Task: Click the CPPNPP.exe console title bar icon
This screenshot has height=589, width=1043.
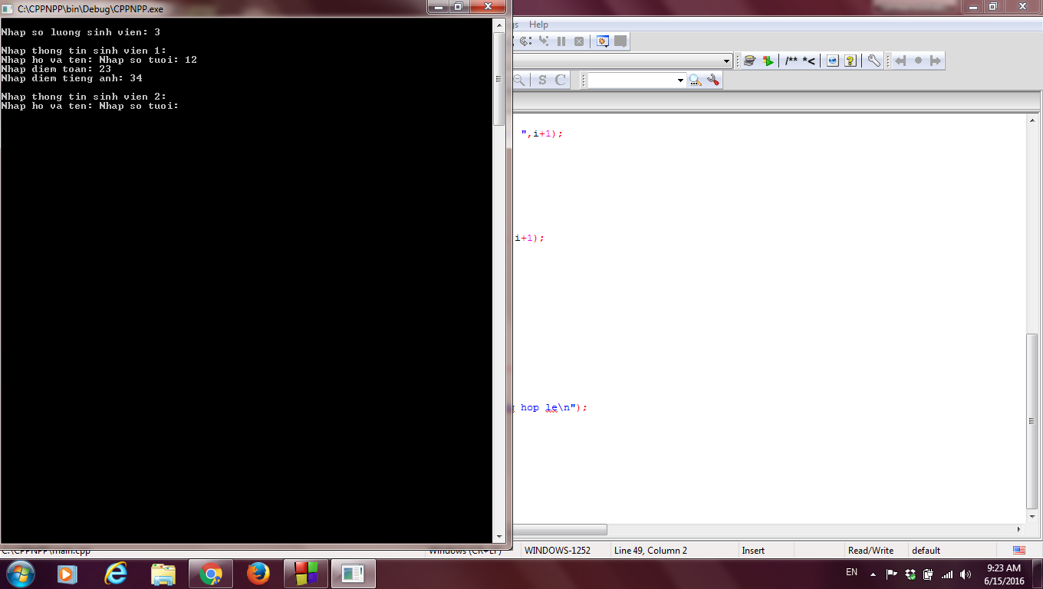Action: pyautogui.click(x=8, y=8)
